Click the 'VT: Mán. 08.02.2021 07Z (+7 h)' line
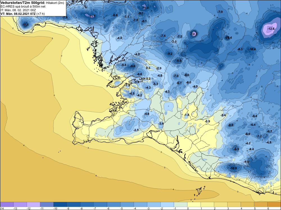 click(22, 14)
